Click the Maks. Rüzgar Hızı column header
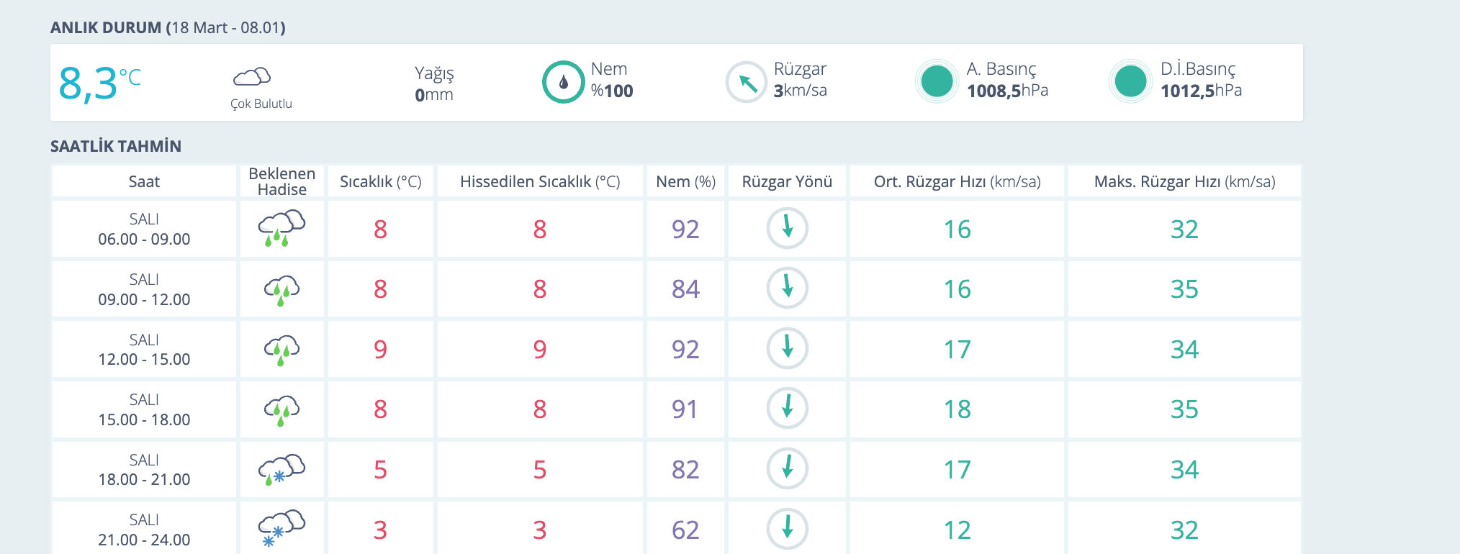 1184,181
